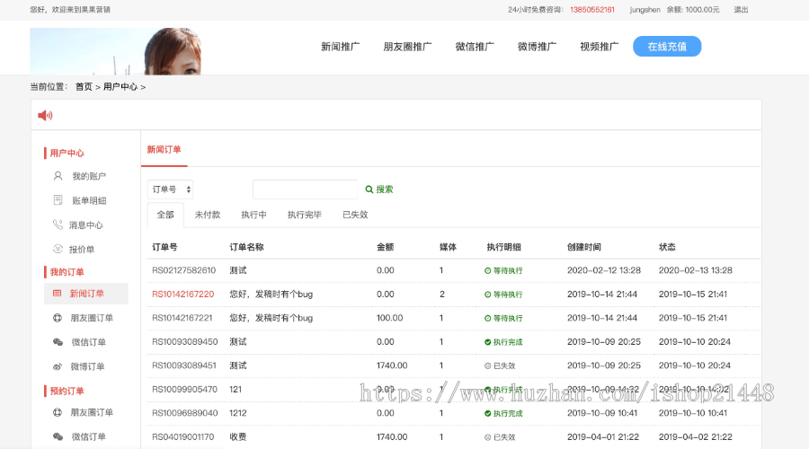Screen dimensions: 809x449
Task: Click the expired icon for order RS04019001170
Action: [487, 437]
